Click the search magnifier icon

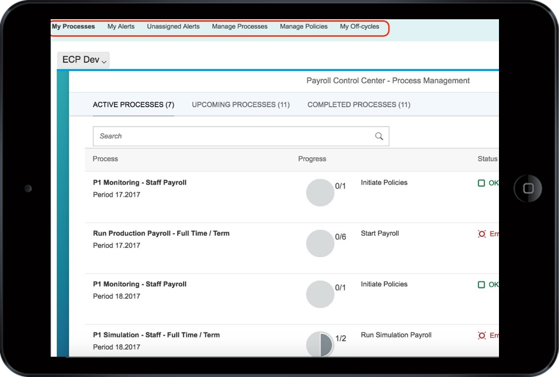pyautogui.click(x=379, y=136)
